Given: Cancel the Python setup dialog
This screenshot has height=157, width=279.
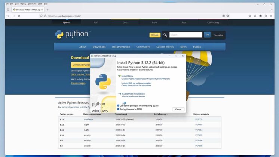Looking at the screenshot, I should (178, 110).
